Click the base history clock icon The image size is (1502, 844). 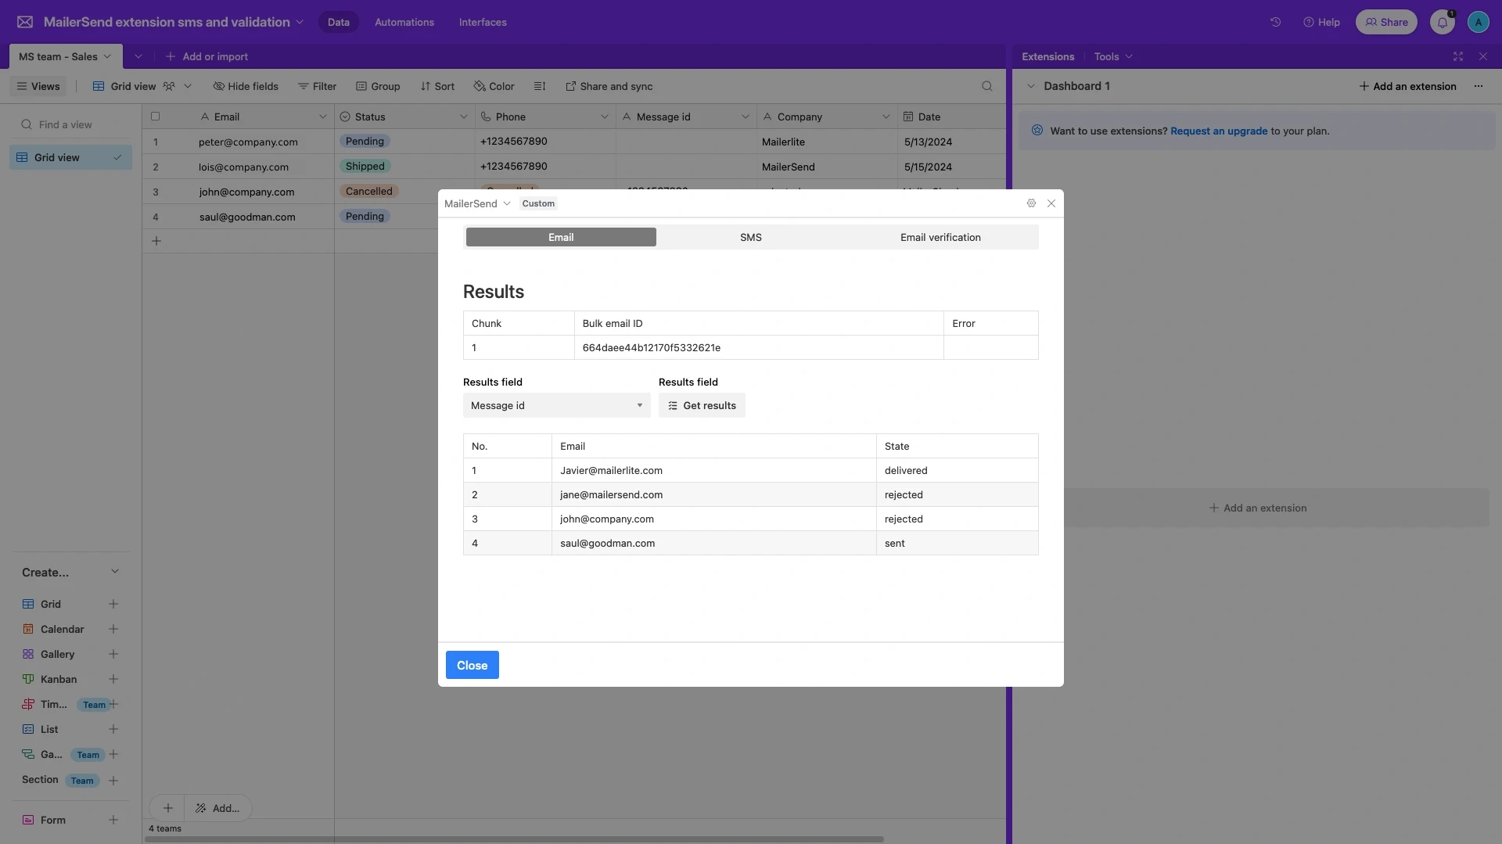(1276, 22)
